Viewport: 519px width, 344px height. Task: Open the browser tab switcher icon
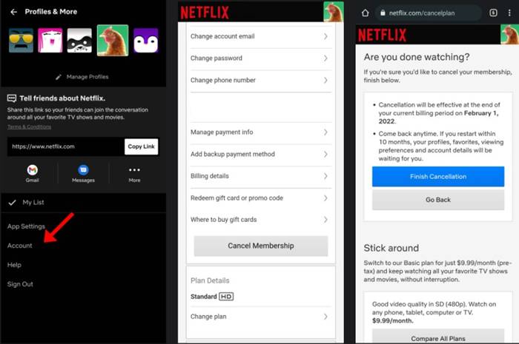pos(494,13)
